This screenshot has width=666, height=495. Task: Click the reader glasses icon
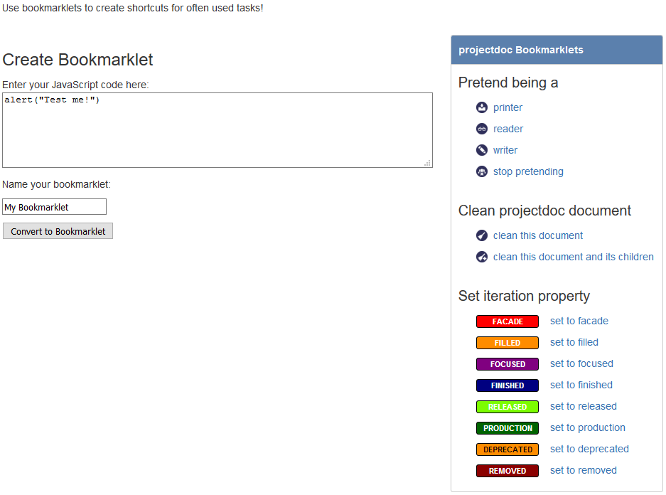point(482,129)
